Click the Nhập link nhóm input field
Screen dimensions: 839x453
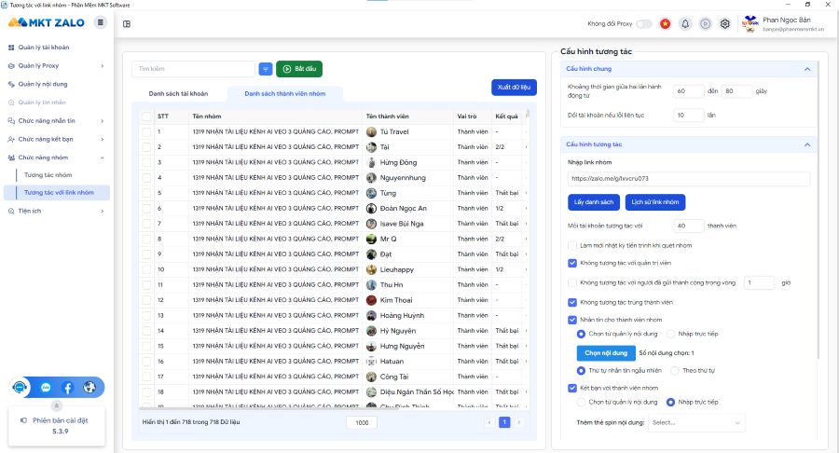click(x=688, y=178)
